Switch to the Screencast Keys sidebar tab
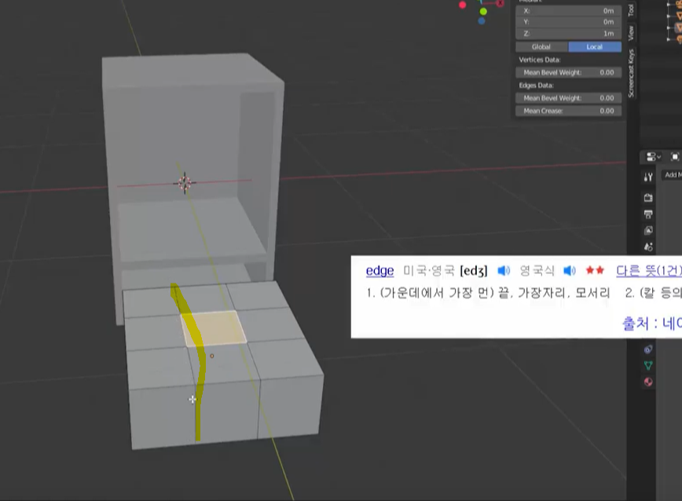The width and height of the screenshot is (682, 501). pos(631,73)
